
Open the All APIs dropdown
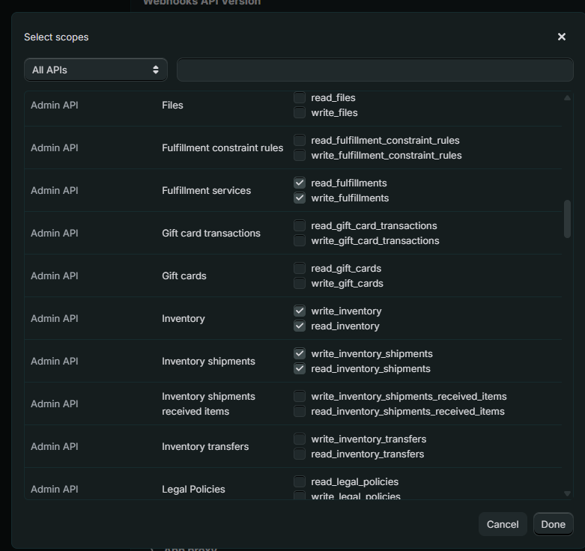pyautogui.click(x=95, y=70)
